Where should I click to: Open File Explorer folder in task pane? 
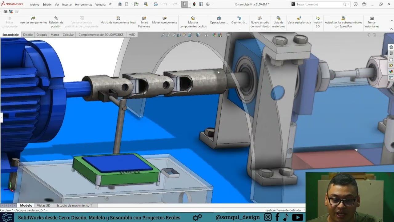(x=391, y=59)
